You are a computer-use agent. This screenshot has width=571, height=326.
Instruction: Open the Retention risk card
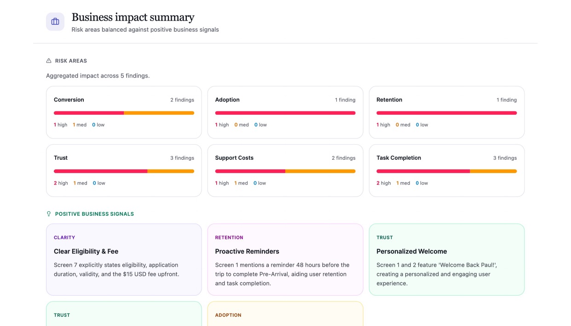click(447, 112)
